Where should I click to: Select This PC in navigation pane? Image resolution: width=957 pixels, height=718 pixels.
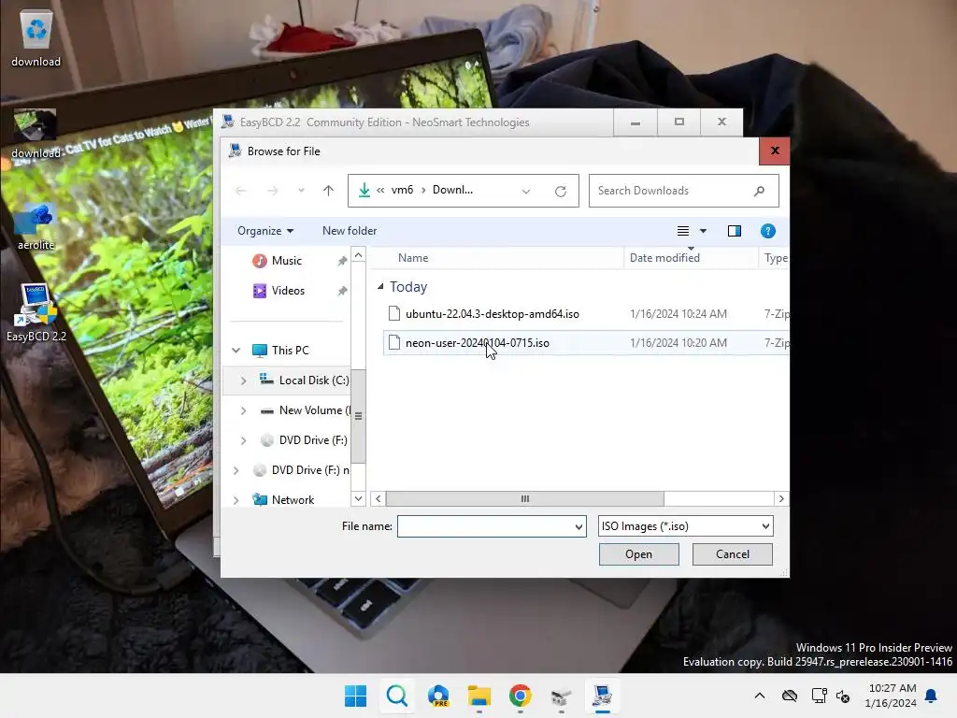point(290,351)
